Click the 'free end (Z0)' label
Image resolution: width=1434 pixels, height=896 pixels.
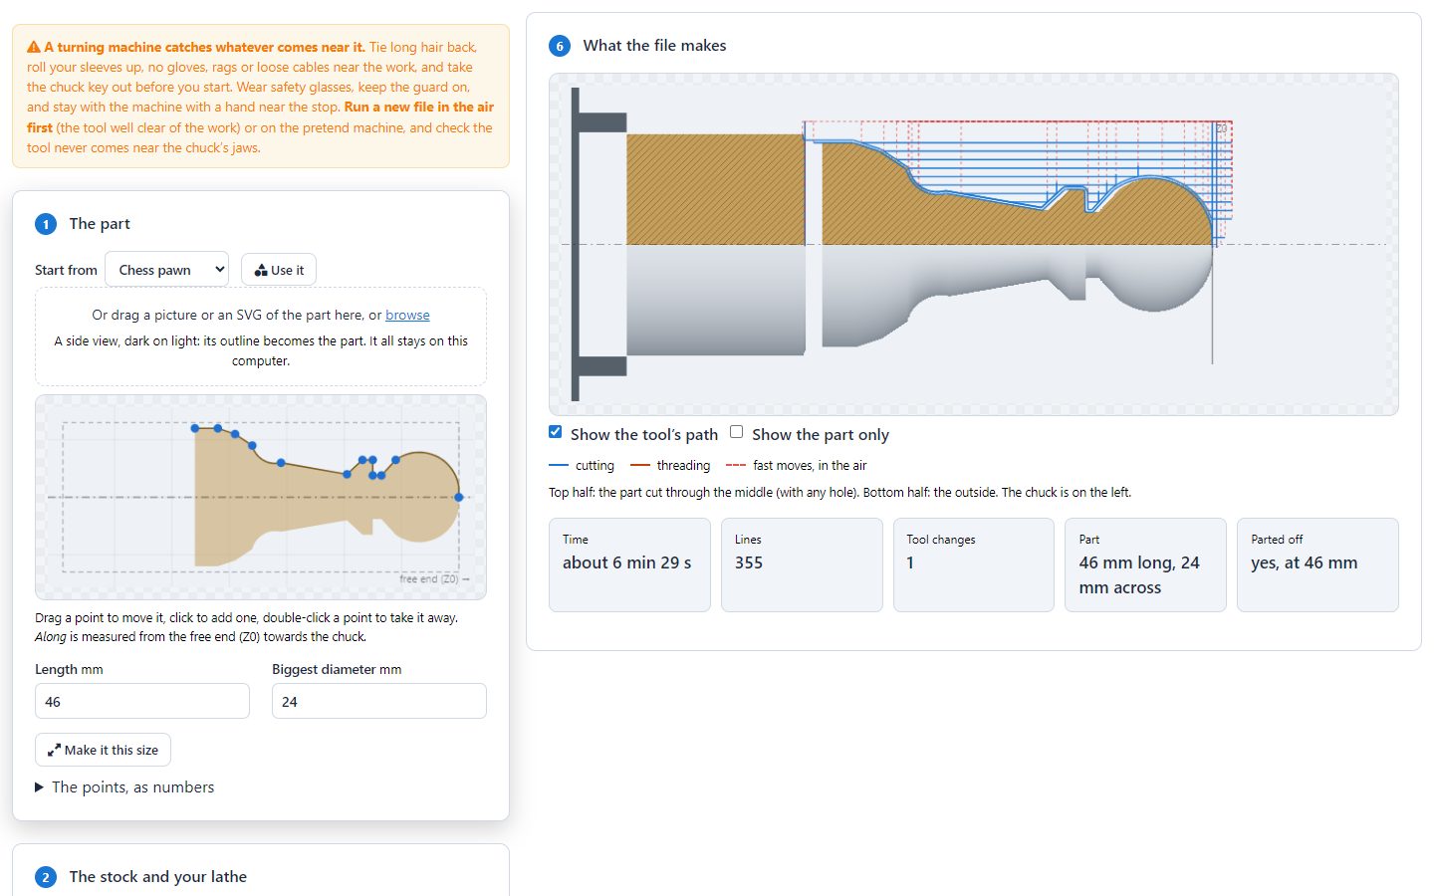[x=429, y=578]
